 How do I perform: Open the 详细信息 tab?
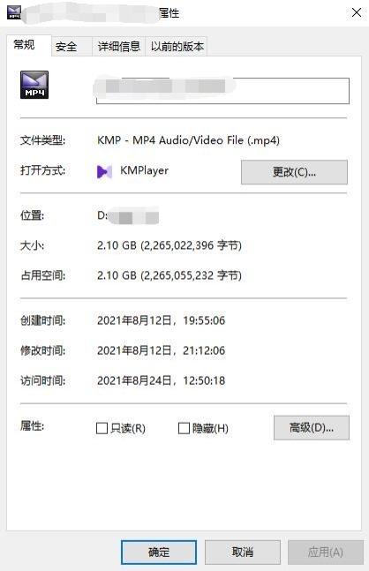coord(119,47)
